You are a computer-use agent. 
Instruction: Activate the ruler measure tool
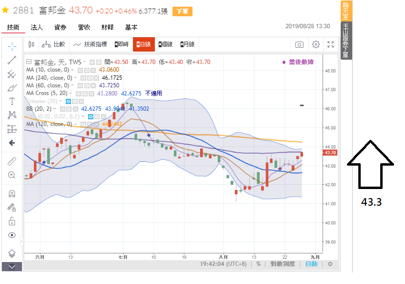click(x=12, y=161)
